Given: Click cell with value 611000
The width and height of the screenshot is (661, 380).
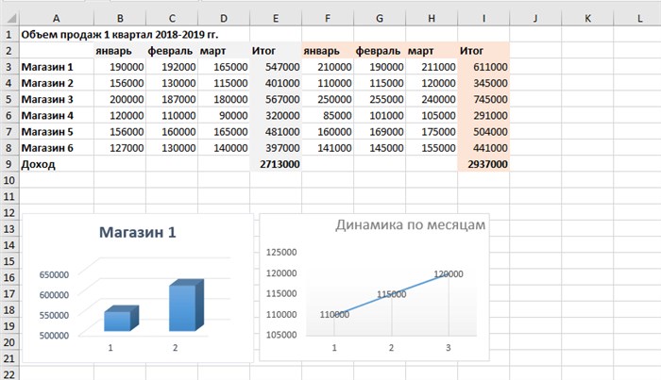Looking at the screenshot, I should click(x=483, y=67).
